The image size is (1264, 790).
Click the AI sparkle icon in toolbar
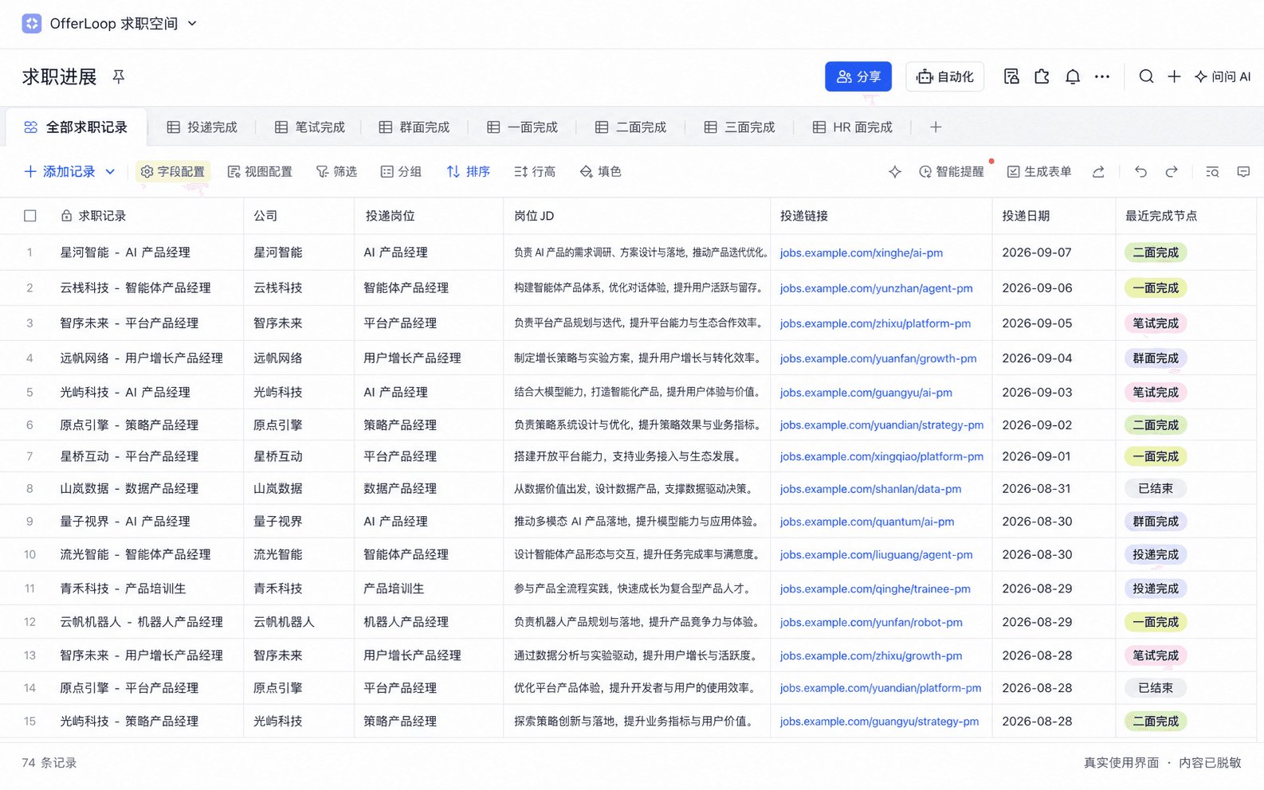pos(895,171)
